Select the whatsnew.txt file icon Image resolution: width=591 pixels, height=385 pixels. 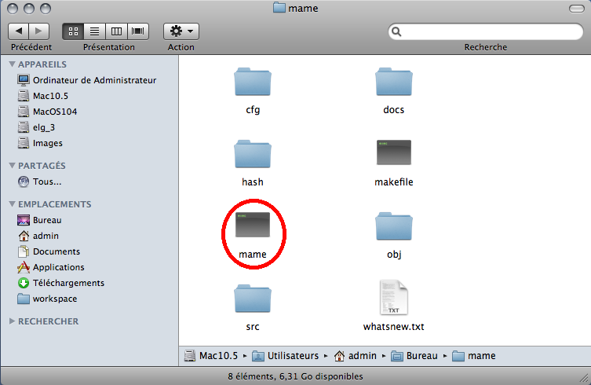tap(394, 298)
